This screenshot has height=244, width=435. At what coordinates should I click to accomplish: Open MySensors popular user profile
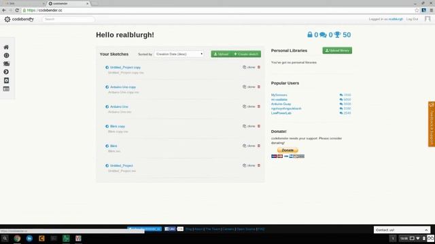(x=279, y=95)
